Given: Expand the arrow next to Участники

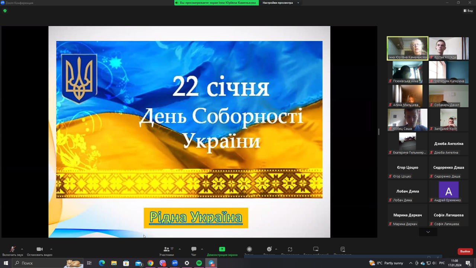Looking at the screenshot, I should (180, 249).
